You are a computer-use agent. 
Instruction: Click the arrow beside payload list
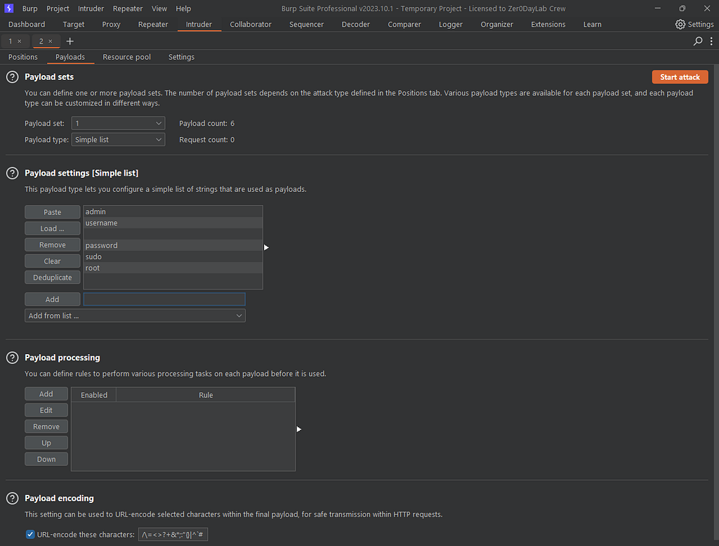(x=266, y=248)
